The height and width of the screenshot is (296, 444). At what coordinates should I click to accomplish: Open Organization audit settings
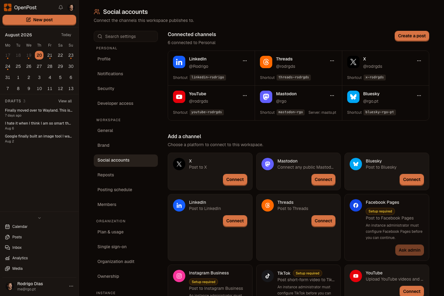click(126, 261)
